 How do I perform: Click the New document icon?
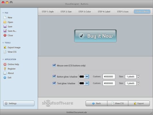(x=5, y=18)
